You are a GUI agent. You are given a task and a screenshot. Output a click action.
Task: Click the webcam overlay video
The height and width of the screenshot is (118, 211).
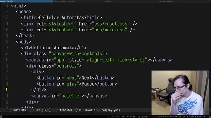coord(180,93)
